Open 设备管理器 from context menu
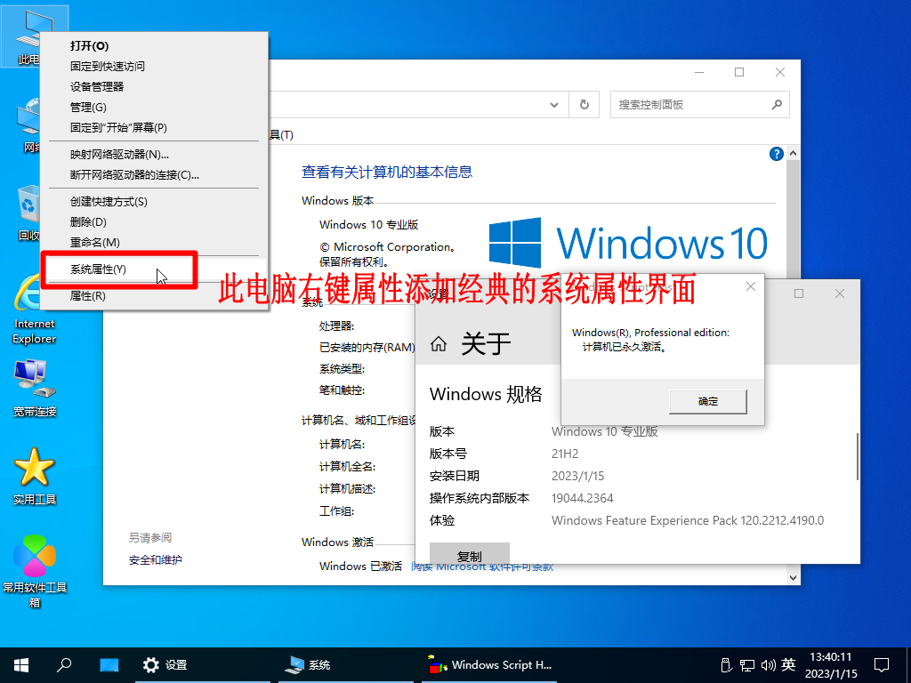 (154, 86)
